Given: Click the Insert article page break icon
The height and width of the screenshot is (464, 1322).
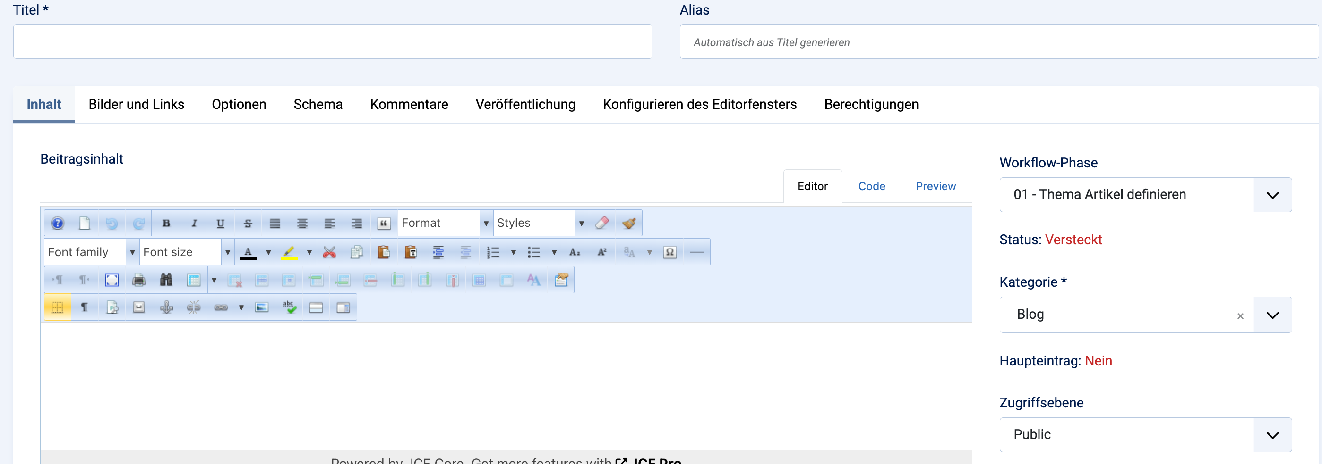Looking at the screenshot, I should 343,307.
